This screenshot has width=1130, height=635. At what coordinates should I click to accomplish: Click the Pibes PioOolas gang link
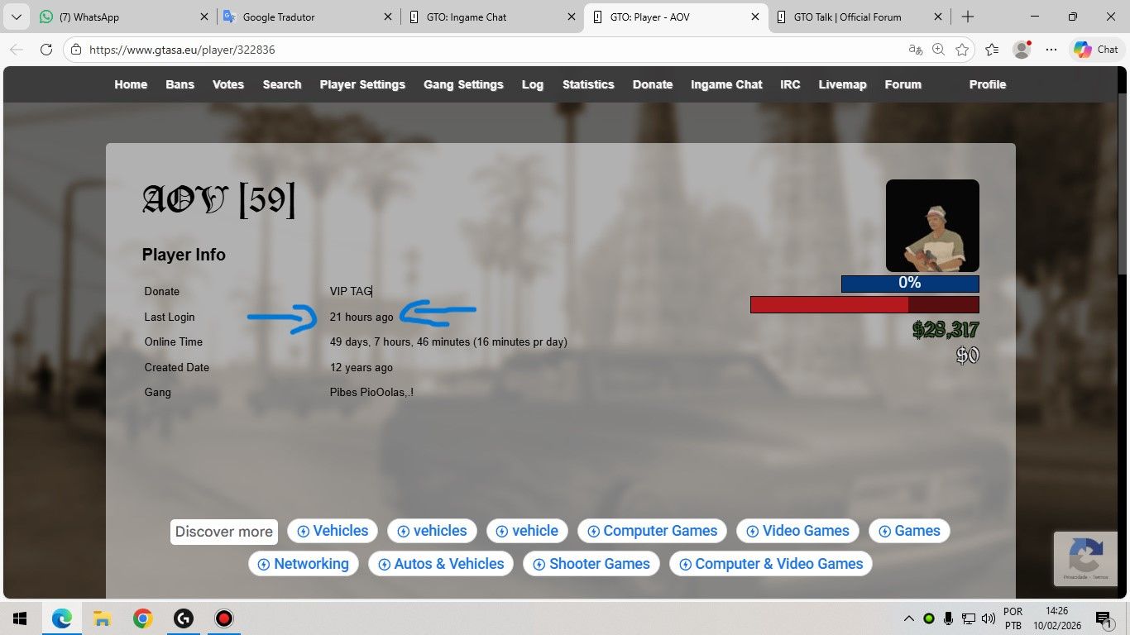coord(371,392)
